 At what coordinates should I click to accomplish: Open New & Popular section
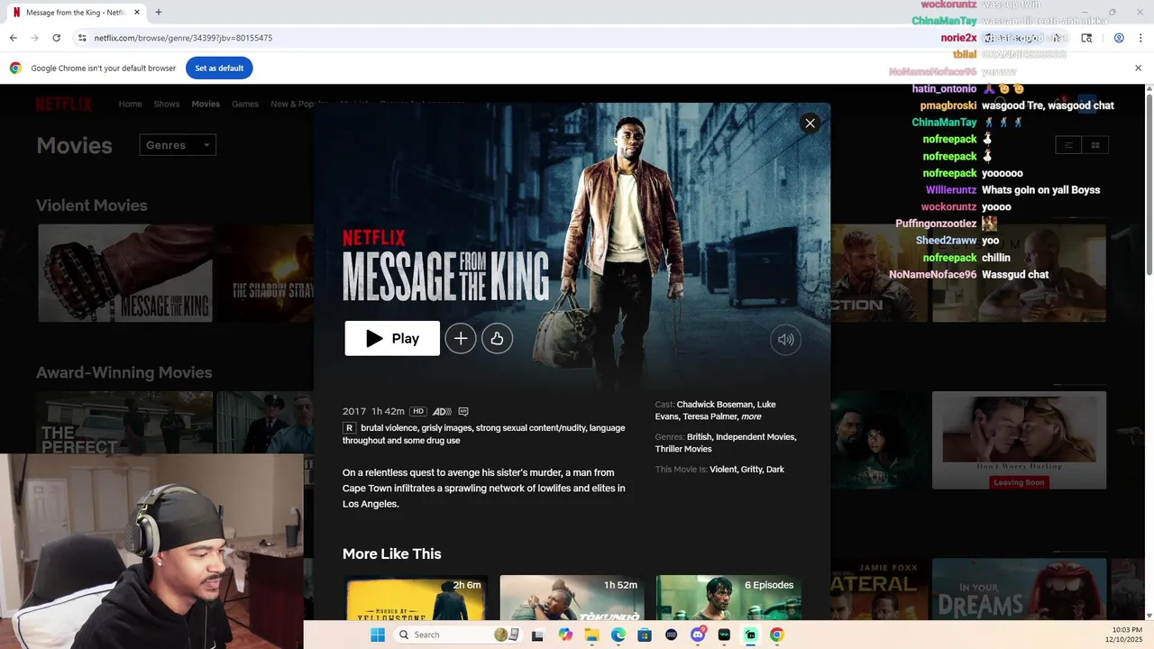point(299,104)
